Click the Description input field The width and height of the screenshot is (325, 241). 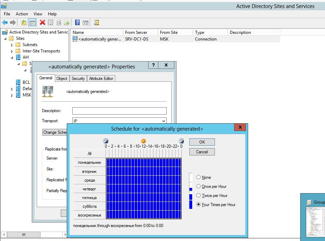coord(120,111)
